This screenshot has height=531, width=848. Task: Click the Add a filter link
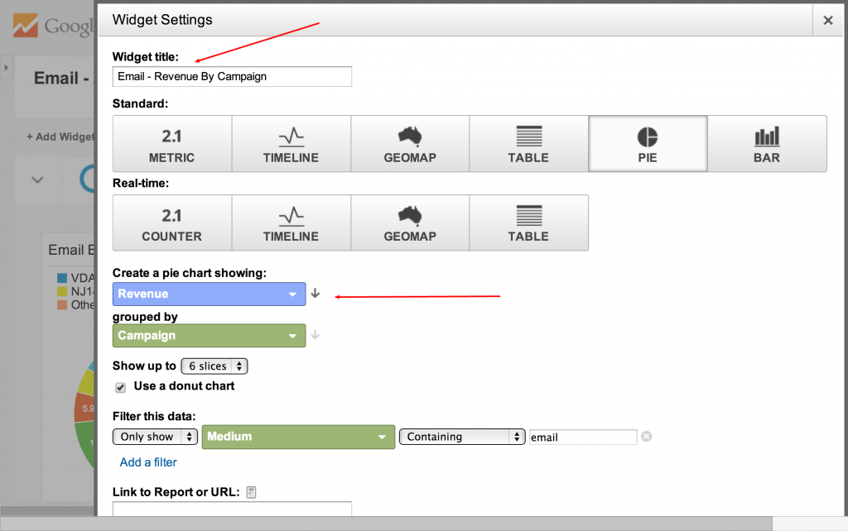point(148,462)
